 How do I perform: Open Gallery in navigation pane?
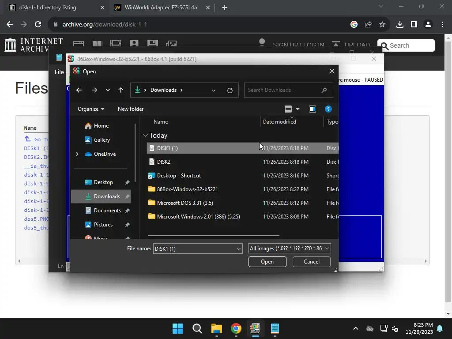(97, 140)
